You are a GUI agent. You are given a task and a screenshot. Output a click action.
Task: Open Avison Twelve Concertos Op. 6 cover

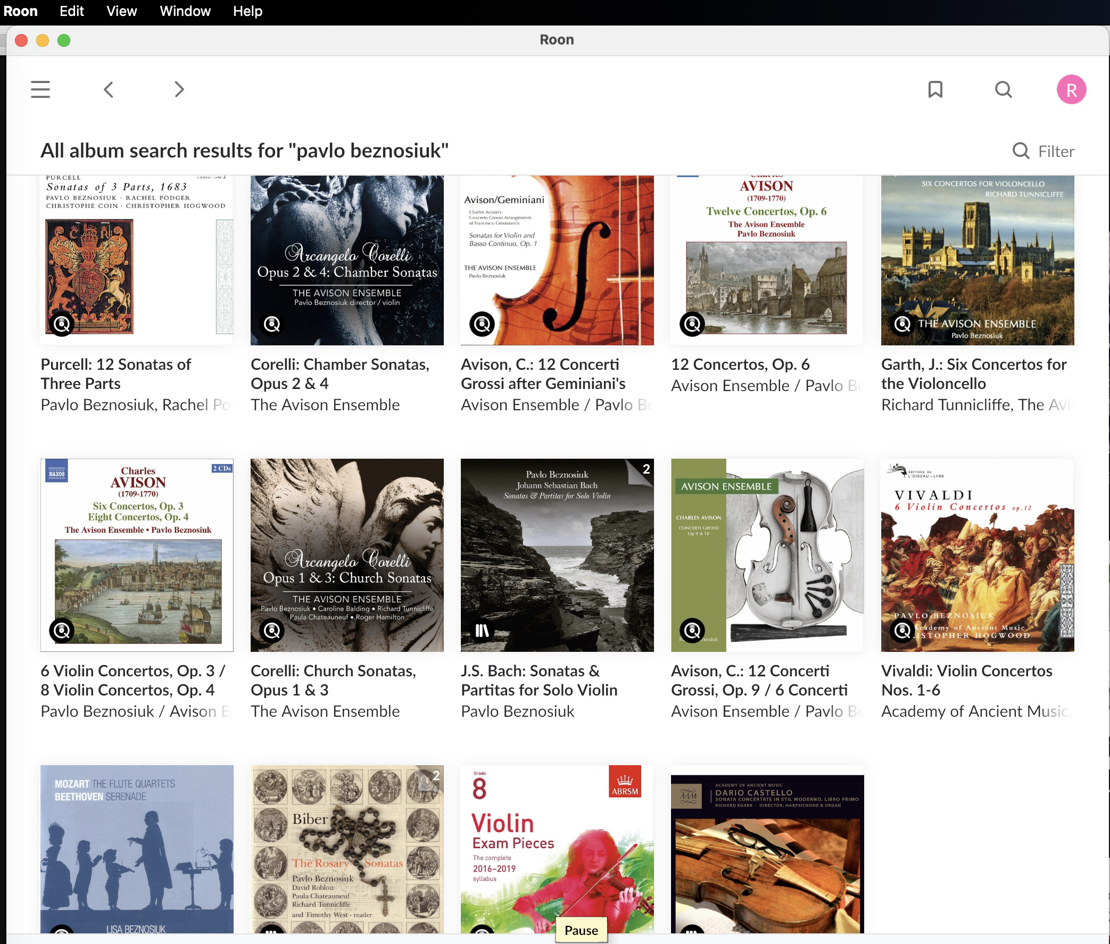[x=767, y=260]
